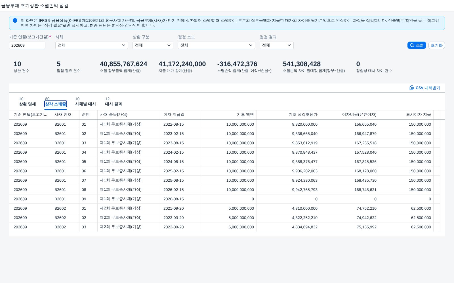Open the 상환 구분 dropdown
The image size is (454, 283).
(x=153, y=45)
